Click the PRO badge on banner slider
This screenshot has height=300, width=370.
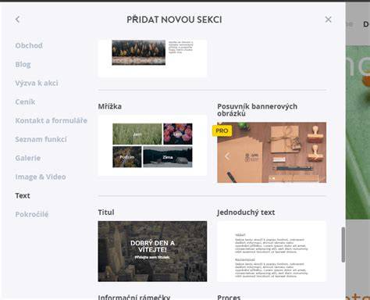point(222,130)
